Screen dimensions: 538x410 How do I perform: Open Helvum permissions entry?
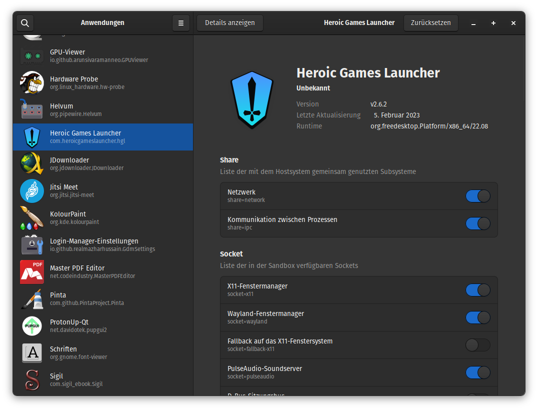(103, 110)
